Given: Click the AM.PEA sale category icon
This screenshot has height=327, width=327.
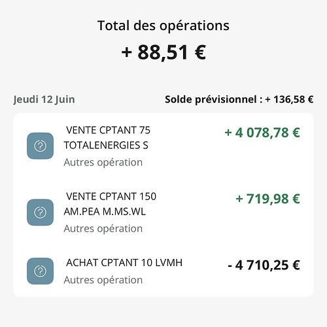Looking at the screenshot, I should (x=40, y=213).
